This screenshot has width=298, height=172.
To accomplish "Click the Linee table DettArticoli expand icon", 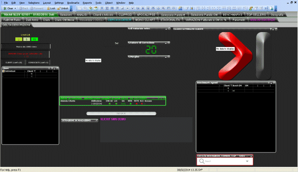I will [x=3, y=71].
